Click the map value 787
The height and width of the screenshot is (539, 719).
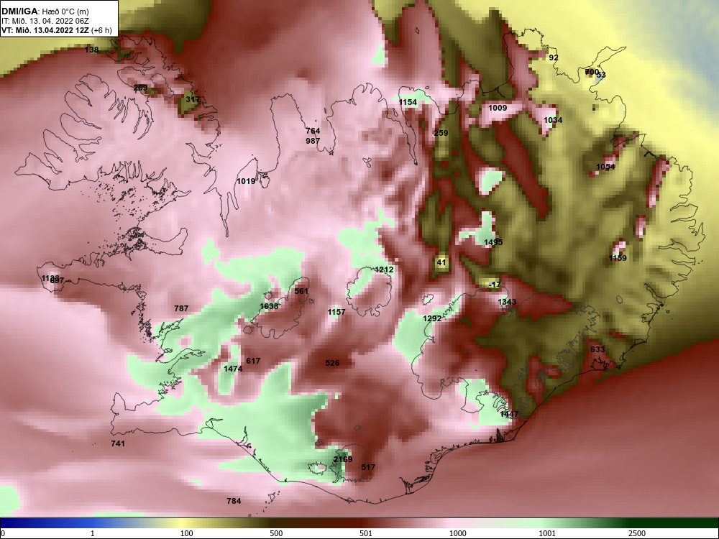181,308
